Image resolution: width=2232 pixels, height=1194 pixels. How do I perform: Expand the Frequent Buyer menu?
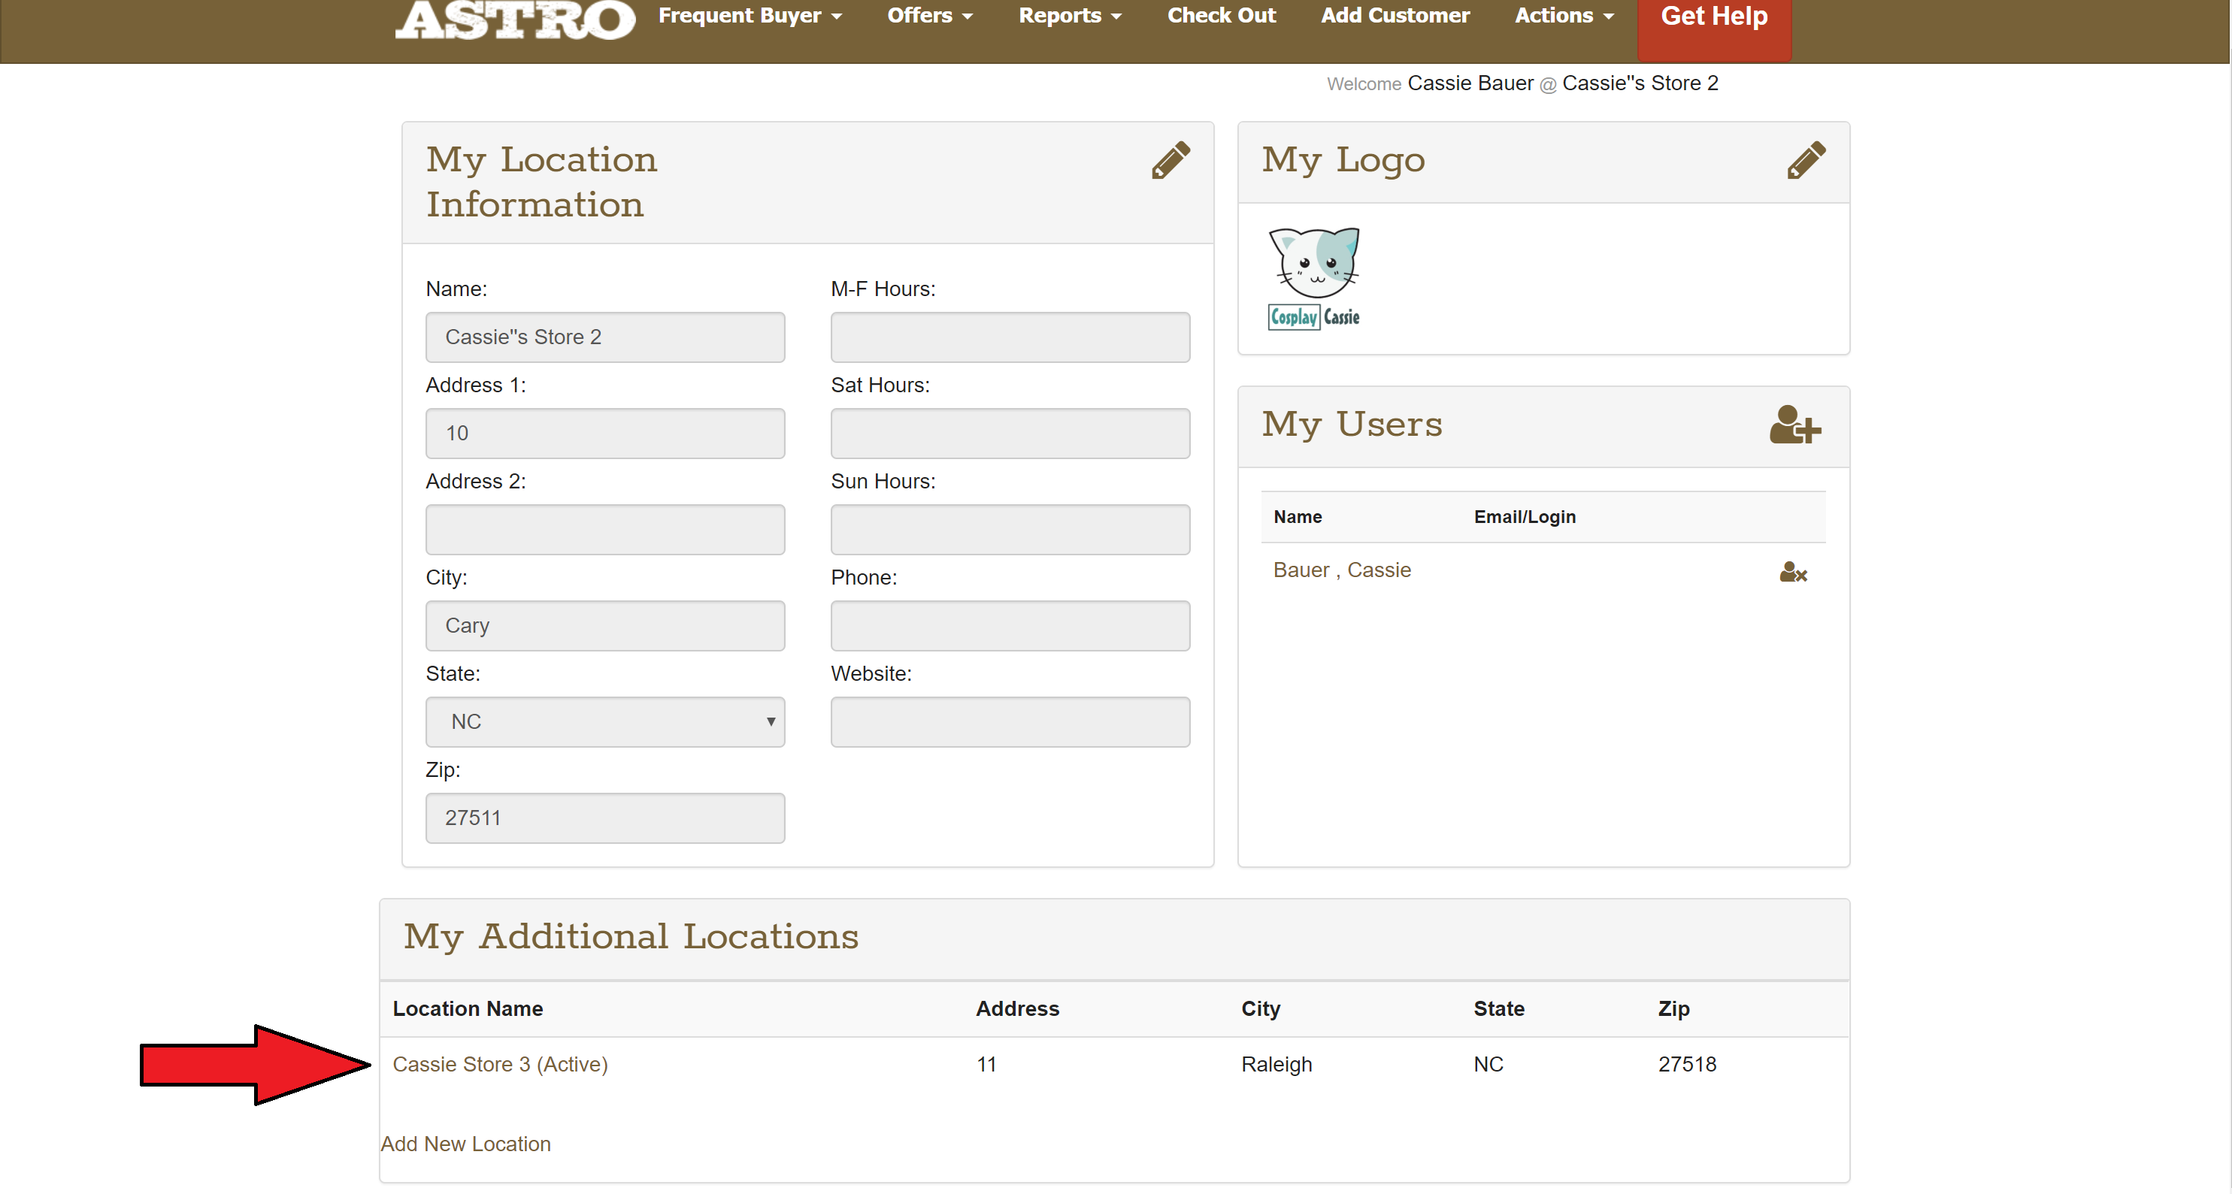(x=750, y=16)
